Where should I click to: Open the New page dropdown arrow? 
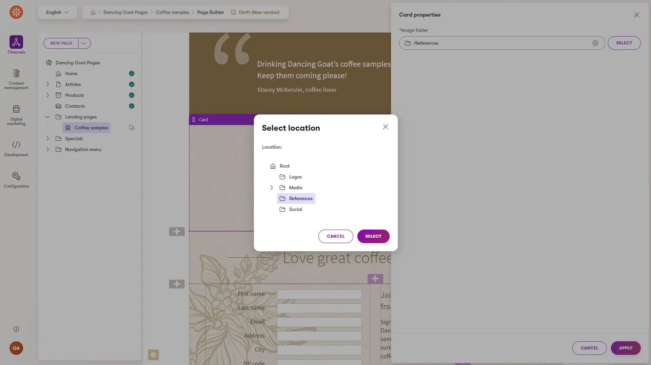(x=84, y=43)
